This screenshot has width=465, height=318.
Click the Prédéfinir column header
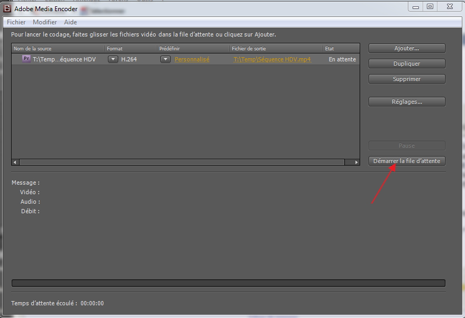point(193,48)
